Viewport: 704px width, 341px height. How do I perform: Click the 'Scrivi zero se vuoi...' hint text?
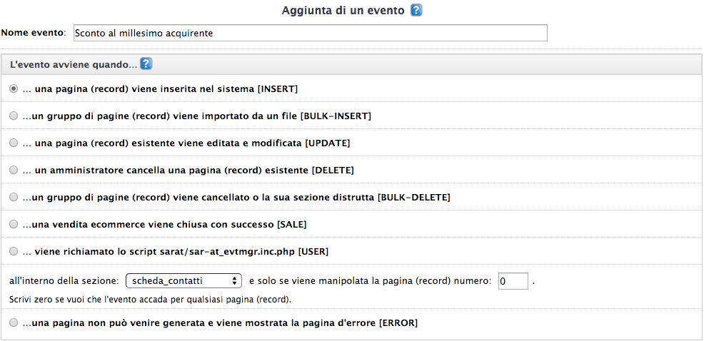151,300
